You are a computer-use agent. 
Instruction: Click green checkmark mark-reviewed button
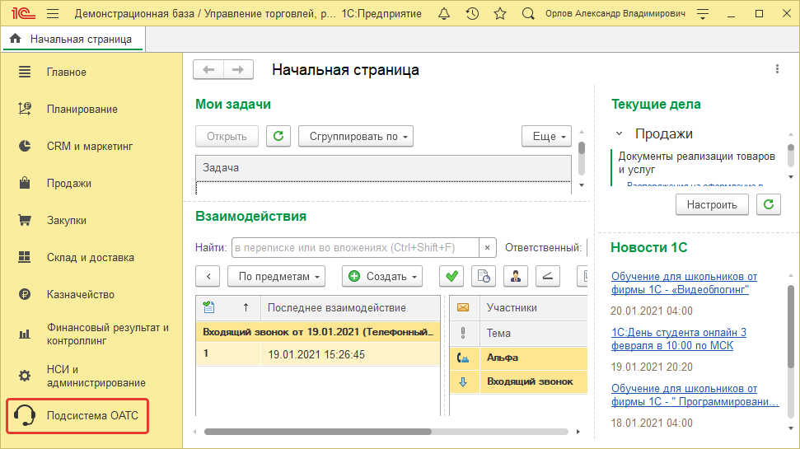451,277
